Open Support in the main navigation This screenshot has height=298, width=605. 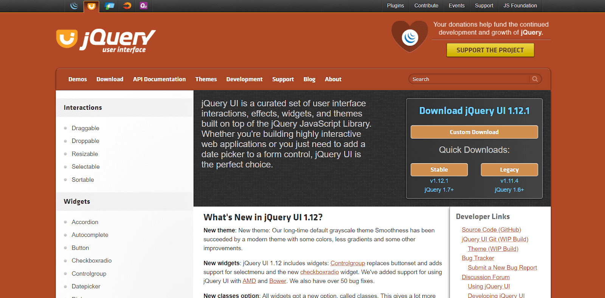click(283, 79)
